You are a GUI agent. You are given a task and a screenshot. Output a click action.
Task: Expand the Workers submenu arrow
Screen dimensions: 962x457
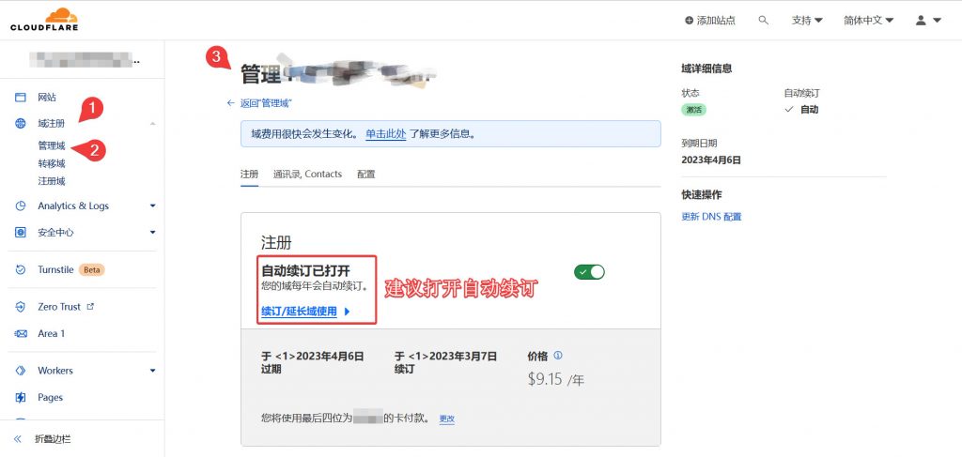[x=153, y=371]
